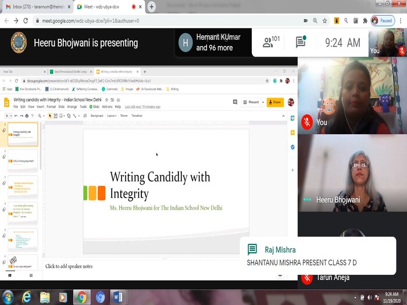Viewport: 407px width, 305px height.
Task: Open File menu in Slides
Action: click(16, 106)
